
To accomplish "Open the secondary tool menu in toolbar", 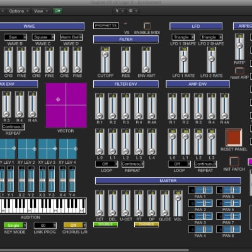I will tap(132, 11).
